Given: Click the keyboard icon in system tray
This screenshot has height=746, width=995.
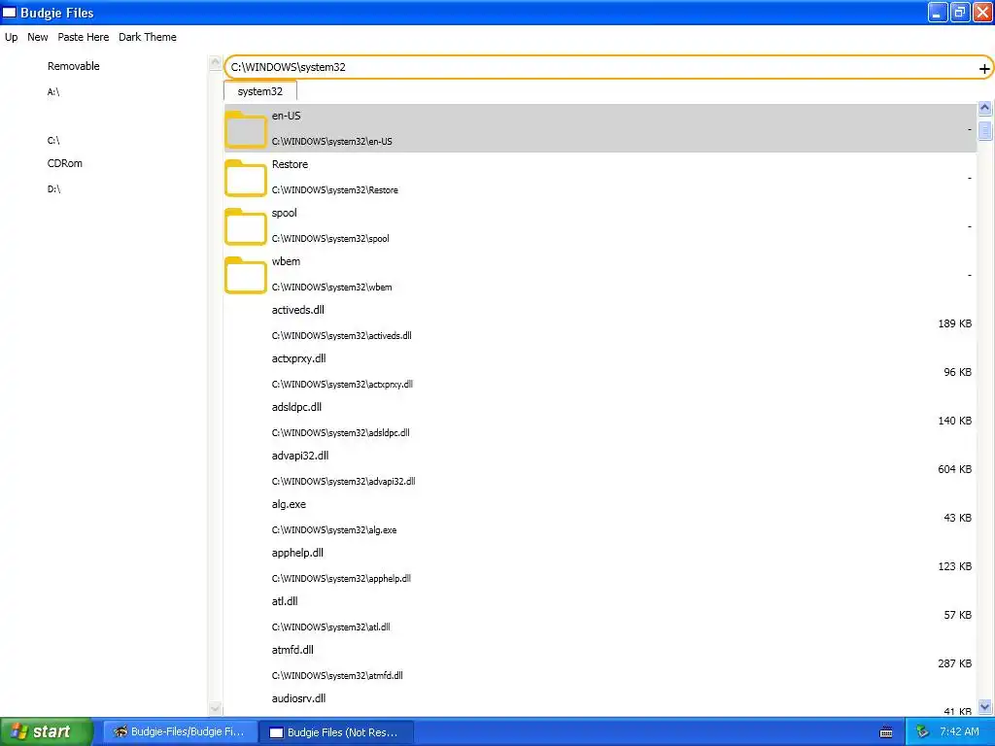Looking at the screenshot, I should [x=886, y=732].
